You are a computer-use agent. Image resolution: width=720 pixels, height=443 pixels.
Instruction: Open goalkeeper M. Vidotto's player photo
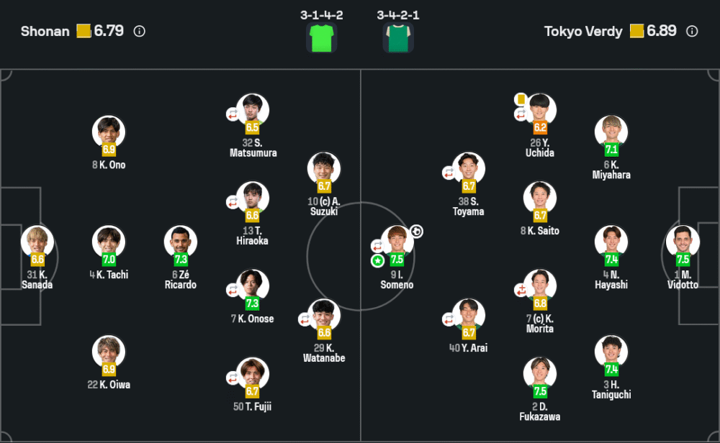(x=683, y=242)
